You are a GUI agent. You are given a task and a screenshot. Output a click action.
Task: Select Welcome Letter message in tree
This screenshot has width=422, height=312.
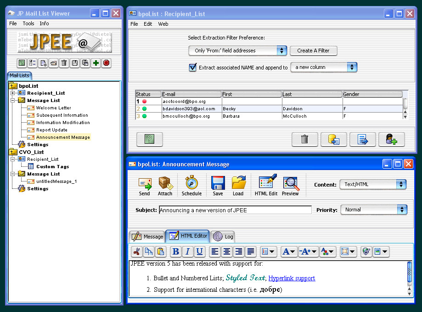pos(54,108)
